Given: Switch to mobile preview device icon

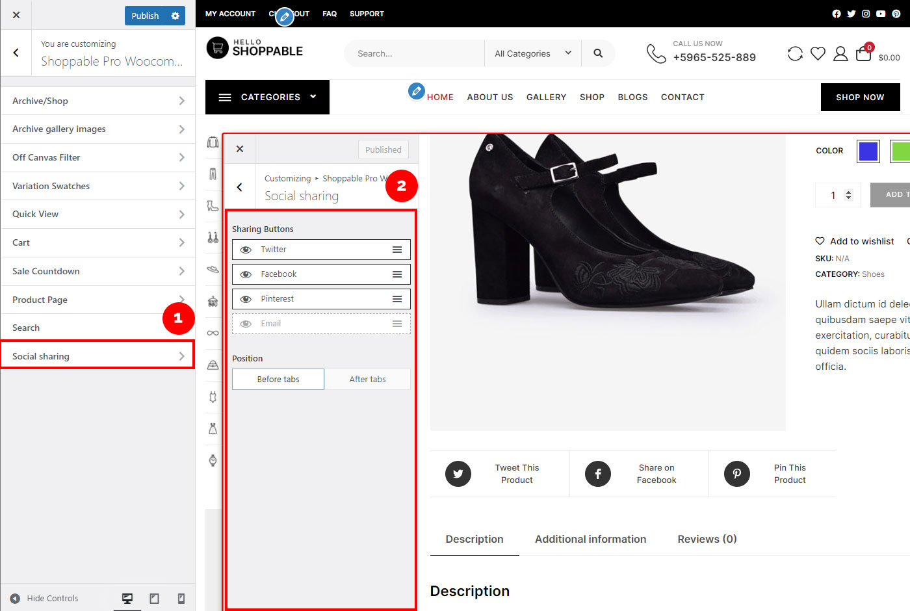Looking at the screenshot, I should (181, 599).
